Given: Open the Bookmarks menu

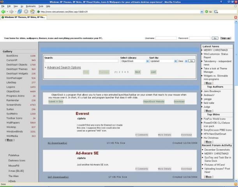Looking at the screenshot, I should tap(31, 6).
